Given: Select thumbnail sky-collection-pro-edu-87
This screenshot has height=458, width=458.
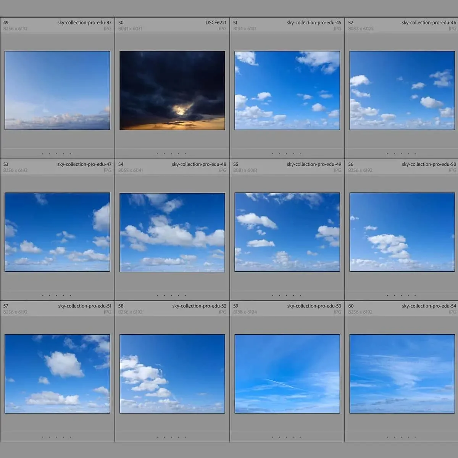Looking at the screenshot, I should (x=57, y=90).
